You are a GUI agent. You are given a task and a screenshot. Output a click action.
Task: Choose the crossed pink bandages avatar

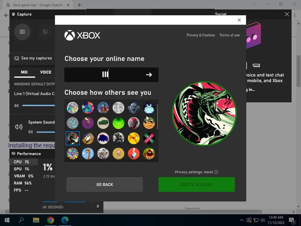coord(149,138)
